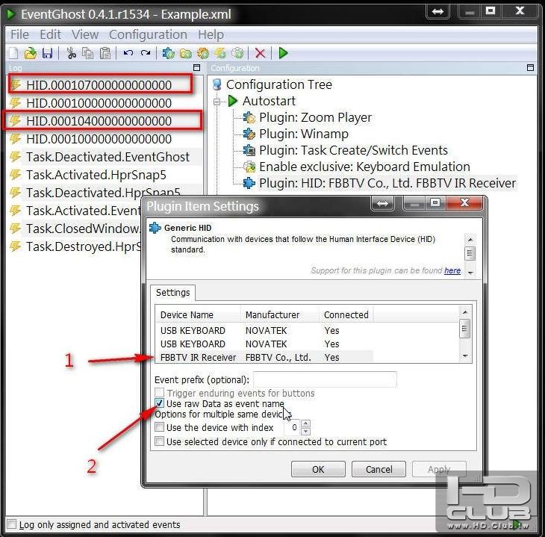Click the Winamp plugin icon
Screen dimensions: 545x537
249,134
